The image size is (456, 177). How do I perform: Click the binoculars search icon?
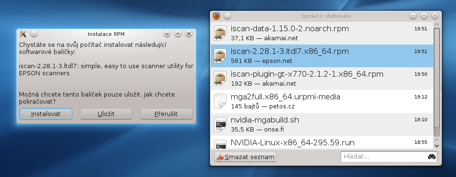point(432,156)
